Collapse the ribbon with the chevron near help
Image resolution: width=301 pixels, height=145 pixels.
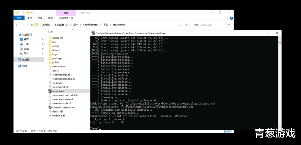click(227, 18)
